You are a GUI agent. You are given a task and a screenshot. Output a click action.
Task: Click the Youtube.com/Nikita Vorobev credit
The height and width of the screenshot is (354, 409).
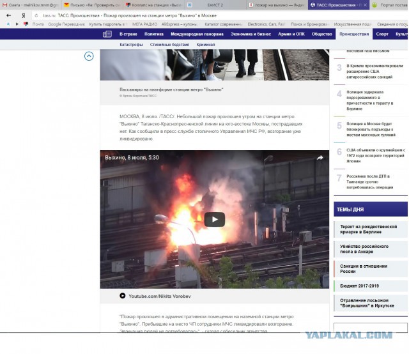(x=160, y=296)
